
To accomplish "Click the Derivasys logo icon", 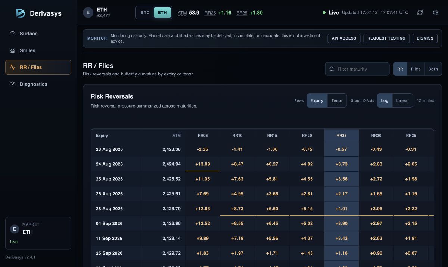I will (x=21, y=13).
